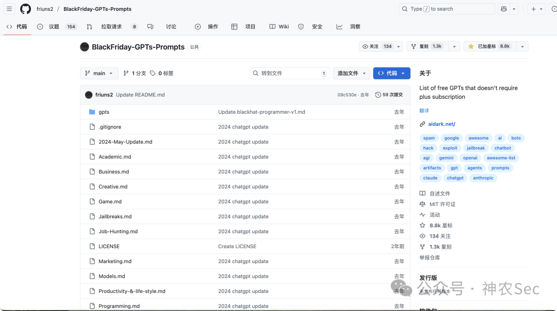Open the Copilot icon in header
The image size is (557, 311).
(x=504, y=9)
